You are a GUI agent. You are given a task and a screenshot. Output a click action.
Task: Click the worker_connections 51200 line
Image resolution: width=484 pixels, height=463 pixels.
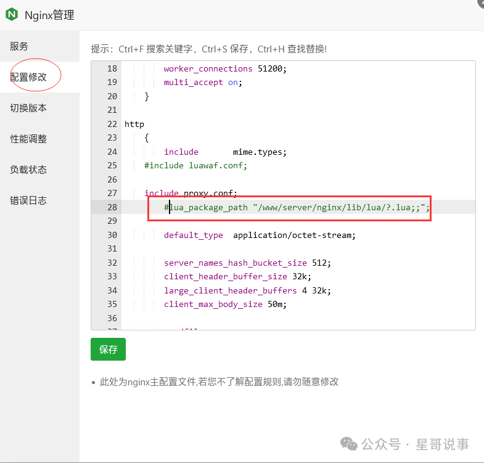point(225,68)
